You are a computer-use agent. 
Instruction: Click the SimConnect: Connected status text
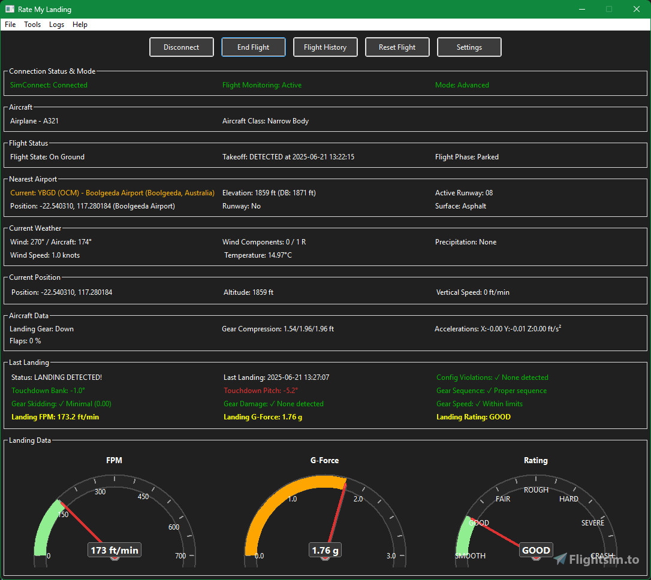click(48, 84)
